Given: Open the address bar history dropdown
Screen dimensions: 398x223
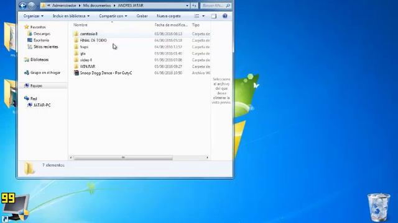Looking at the screenshot, I should click(x=187, y=6).
